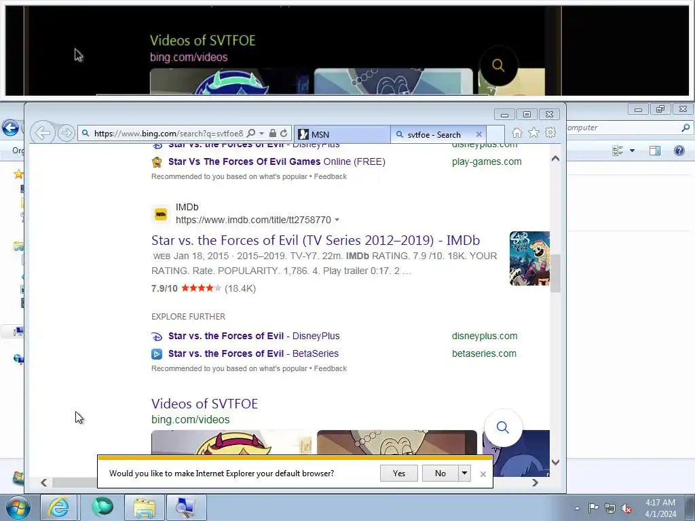Click the round floating search magnifier button

coord(503,427)
